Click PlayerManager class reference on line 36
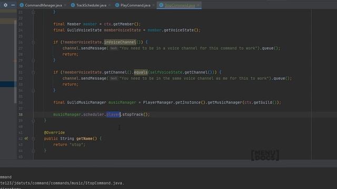Screen dimensions: 337x189 coord(158,103)
